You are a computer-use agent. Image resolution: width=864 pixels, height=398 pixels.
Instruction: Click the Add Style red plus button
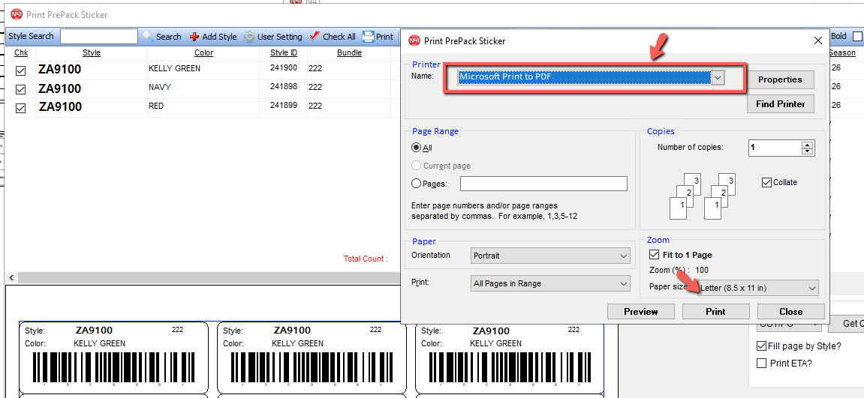pos(212,36)
